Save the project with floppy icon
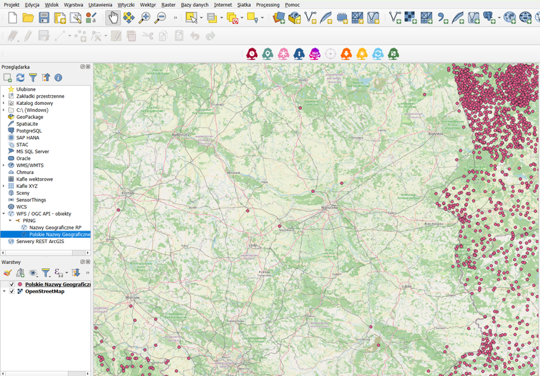Screen dimensions: 540x376 click(x=44, y=17)
